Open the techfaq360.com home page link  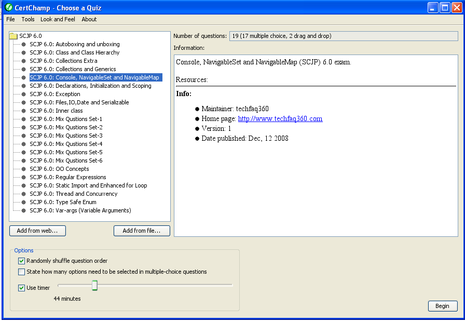coord(280,118)
